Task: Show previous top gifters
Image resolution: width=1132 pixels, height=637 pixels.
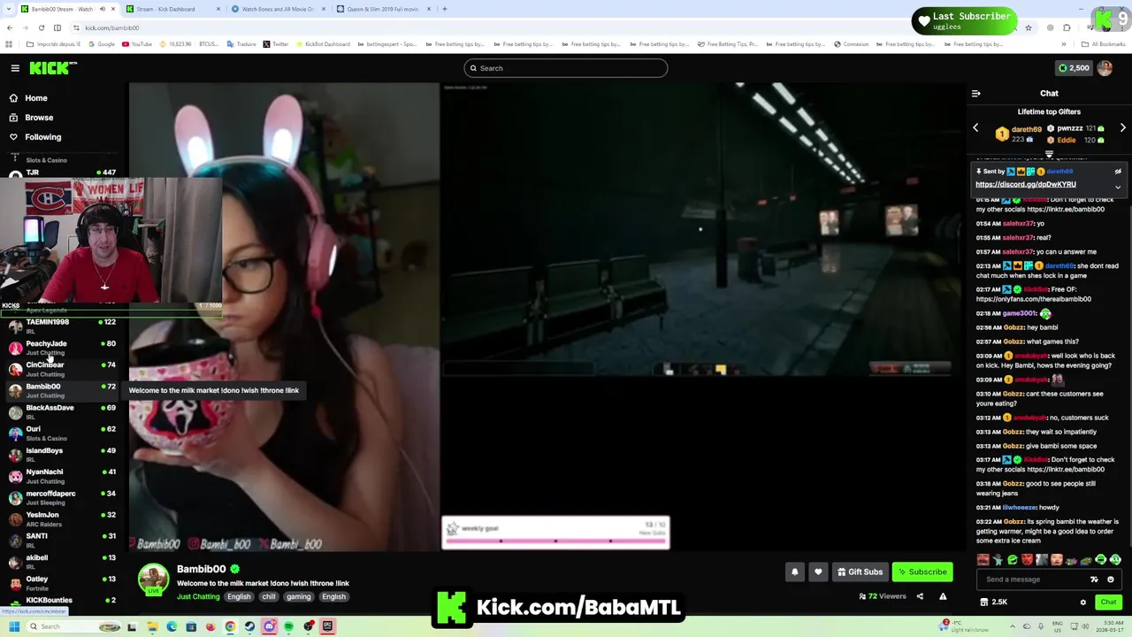Action: 975,128
